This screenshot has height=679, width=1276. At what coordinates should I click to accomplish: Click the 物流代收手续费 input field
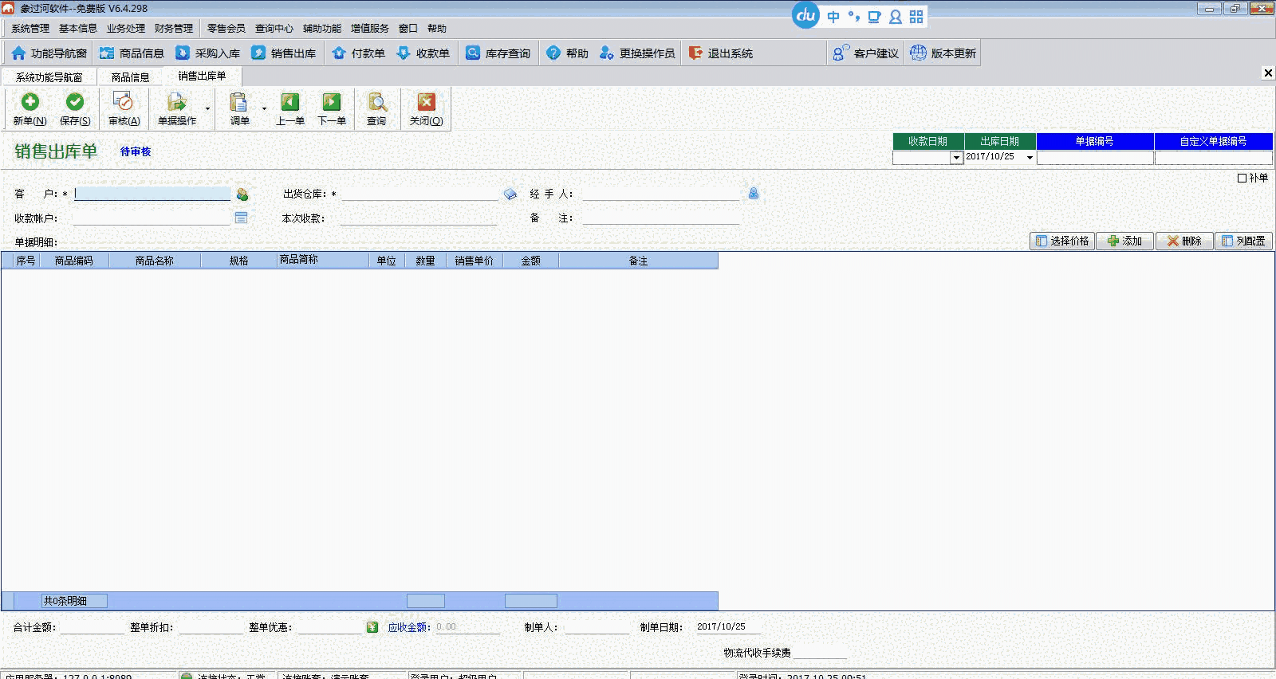coord(820,653)
